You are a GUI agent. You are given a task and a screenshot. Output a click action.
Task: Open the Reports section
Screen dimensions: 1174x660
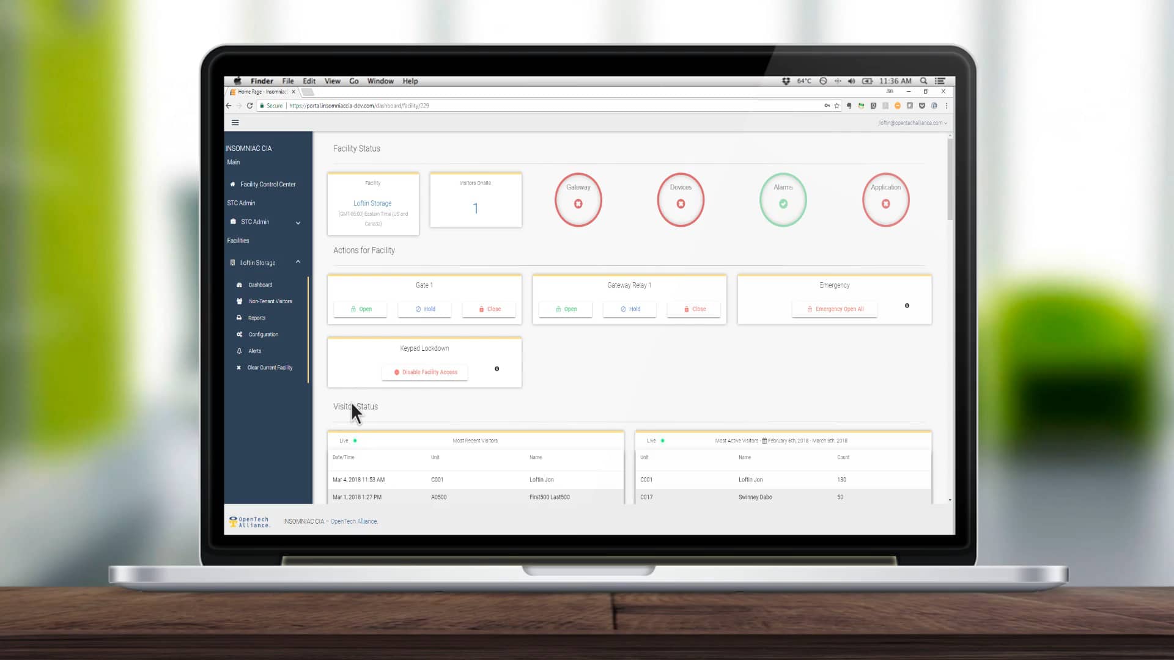point(256,318)
